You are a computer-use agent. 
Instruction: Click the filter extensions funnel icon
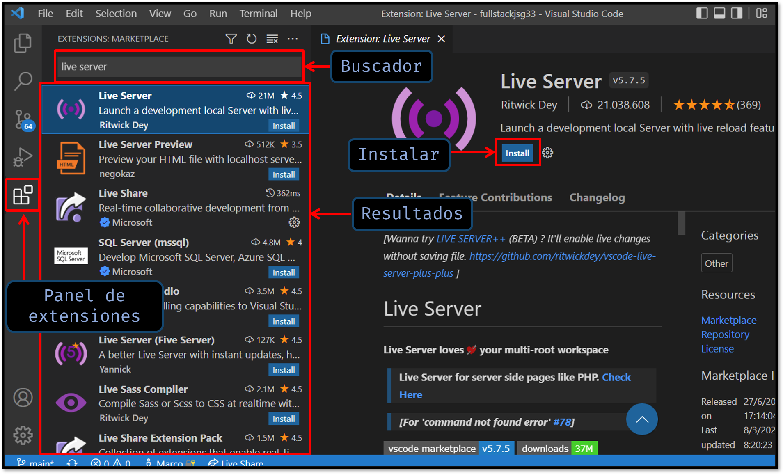231,39
